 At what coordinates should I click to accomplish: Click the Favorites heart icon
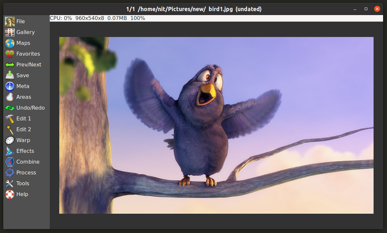(9, 54)
